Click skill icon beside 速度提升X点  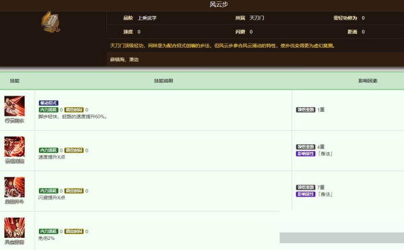14,146
